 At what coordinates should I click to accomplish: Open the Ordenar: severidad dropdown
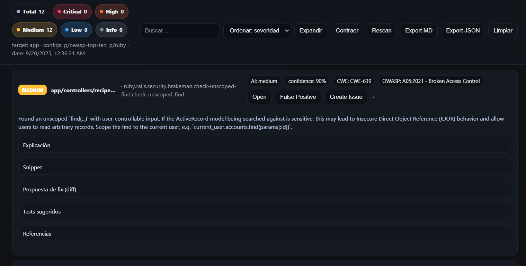(x=257, y=31)
